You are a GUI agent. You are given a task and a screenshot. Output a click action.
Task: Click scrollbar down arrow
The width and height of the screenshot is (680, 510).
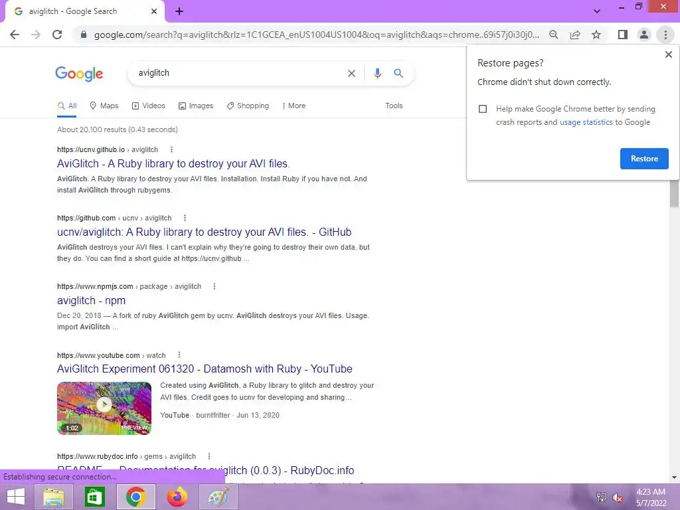pos(674,477)
